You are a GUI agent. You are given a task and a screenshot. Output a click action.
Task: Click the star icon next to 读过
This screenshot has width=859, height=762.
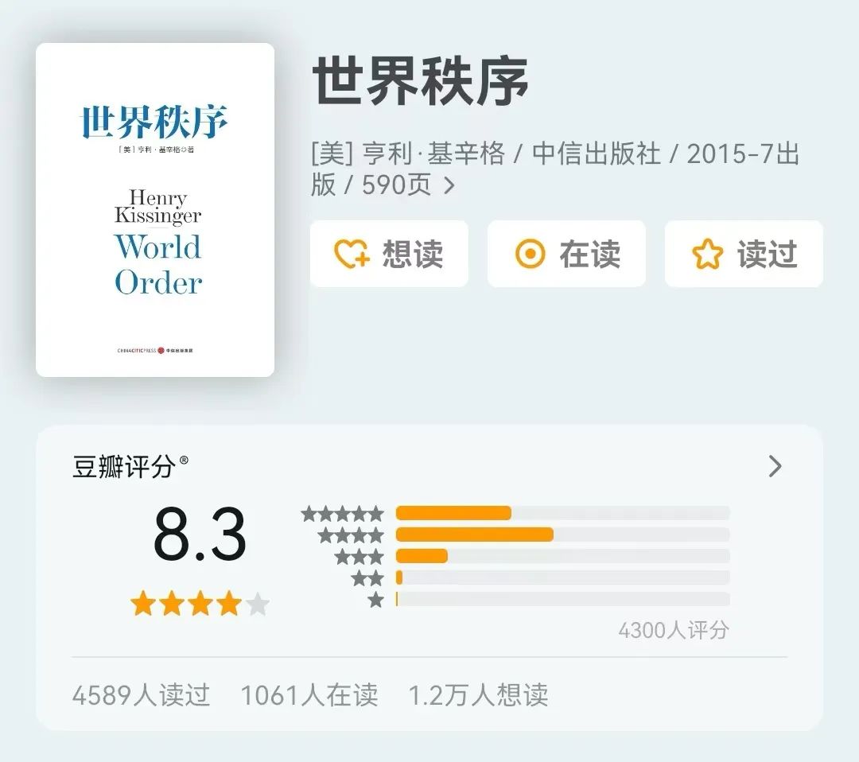706,253
